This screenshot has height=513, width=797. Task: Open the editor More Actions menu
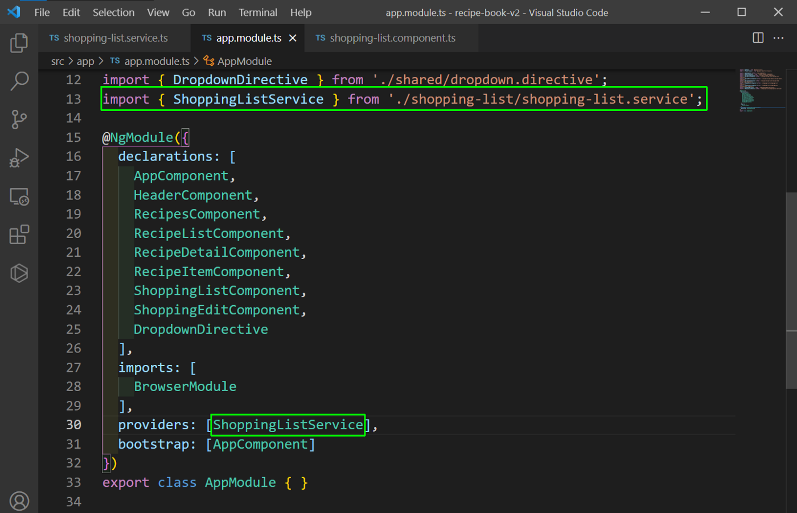click(x=778, y=38)
